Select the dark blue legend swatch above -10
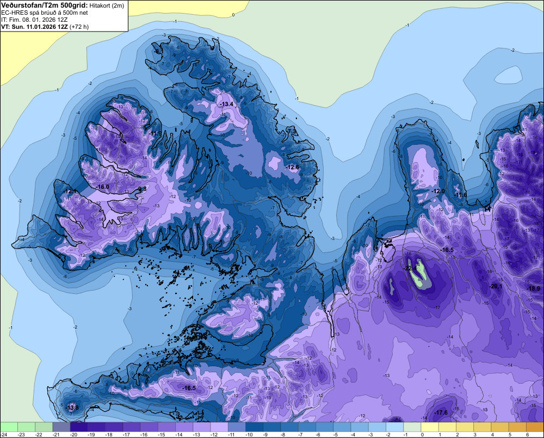This screenshot has width=544, height=438. point(254,427)
